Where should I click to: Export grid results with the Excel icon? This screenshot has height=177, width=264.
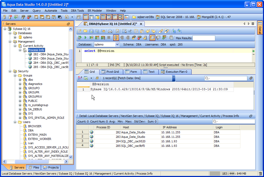(x=86, y=78)
